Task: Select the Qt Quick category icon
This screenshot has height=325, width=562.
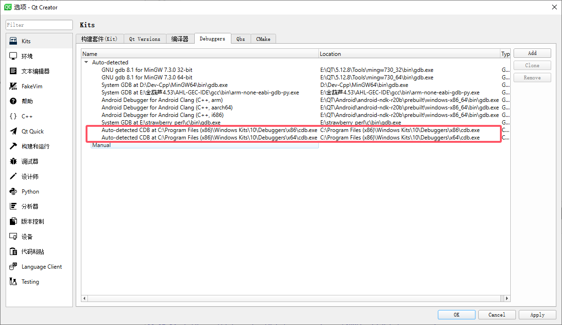Action: tap(13, 132)
